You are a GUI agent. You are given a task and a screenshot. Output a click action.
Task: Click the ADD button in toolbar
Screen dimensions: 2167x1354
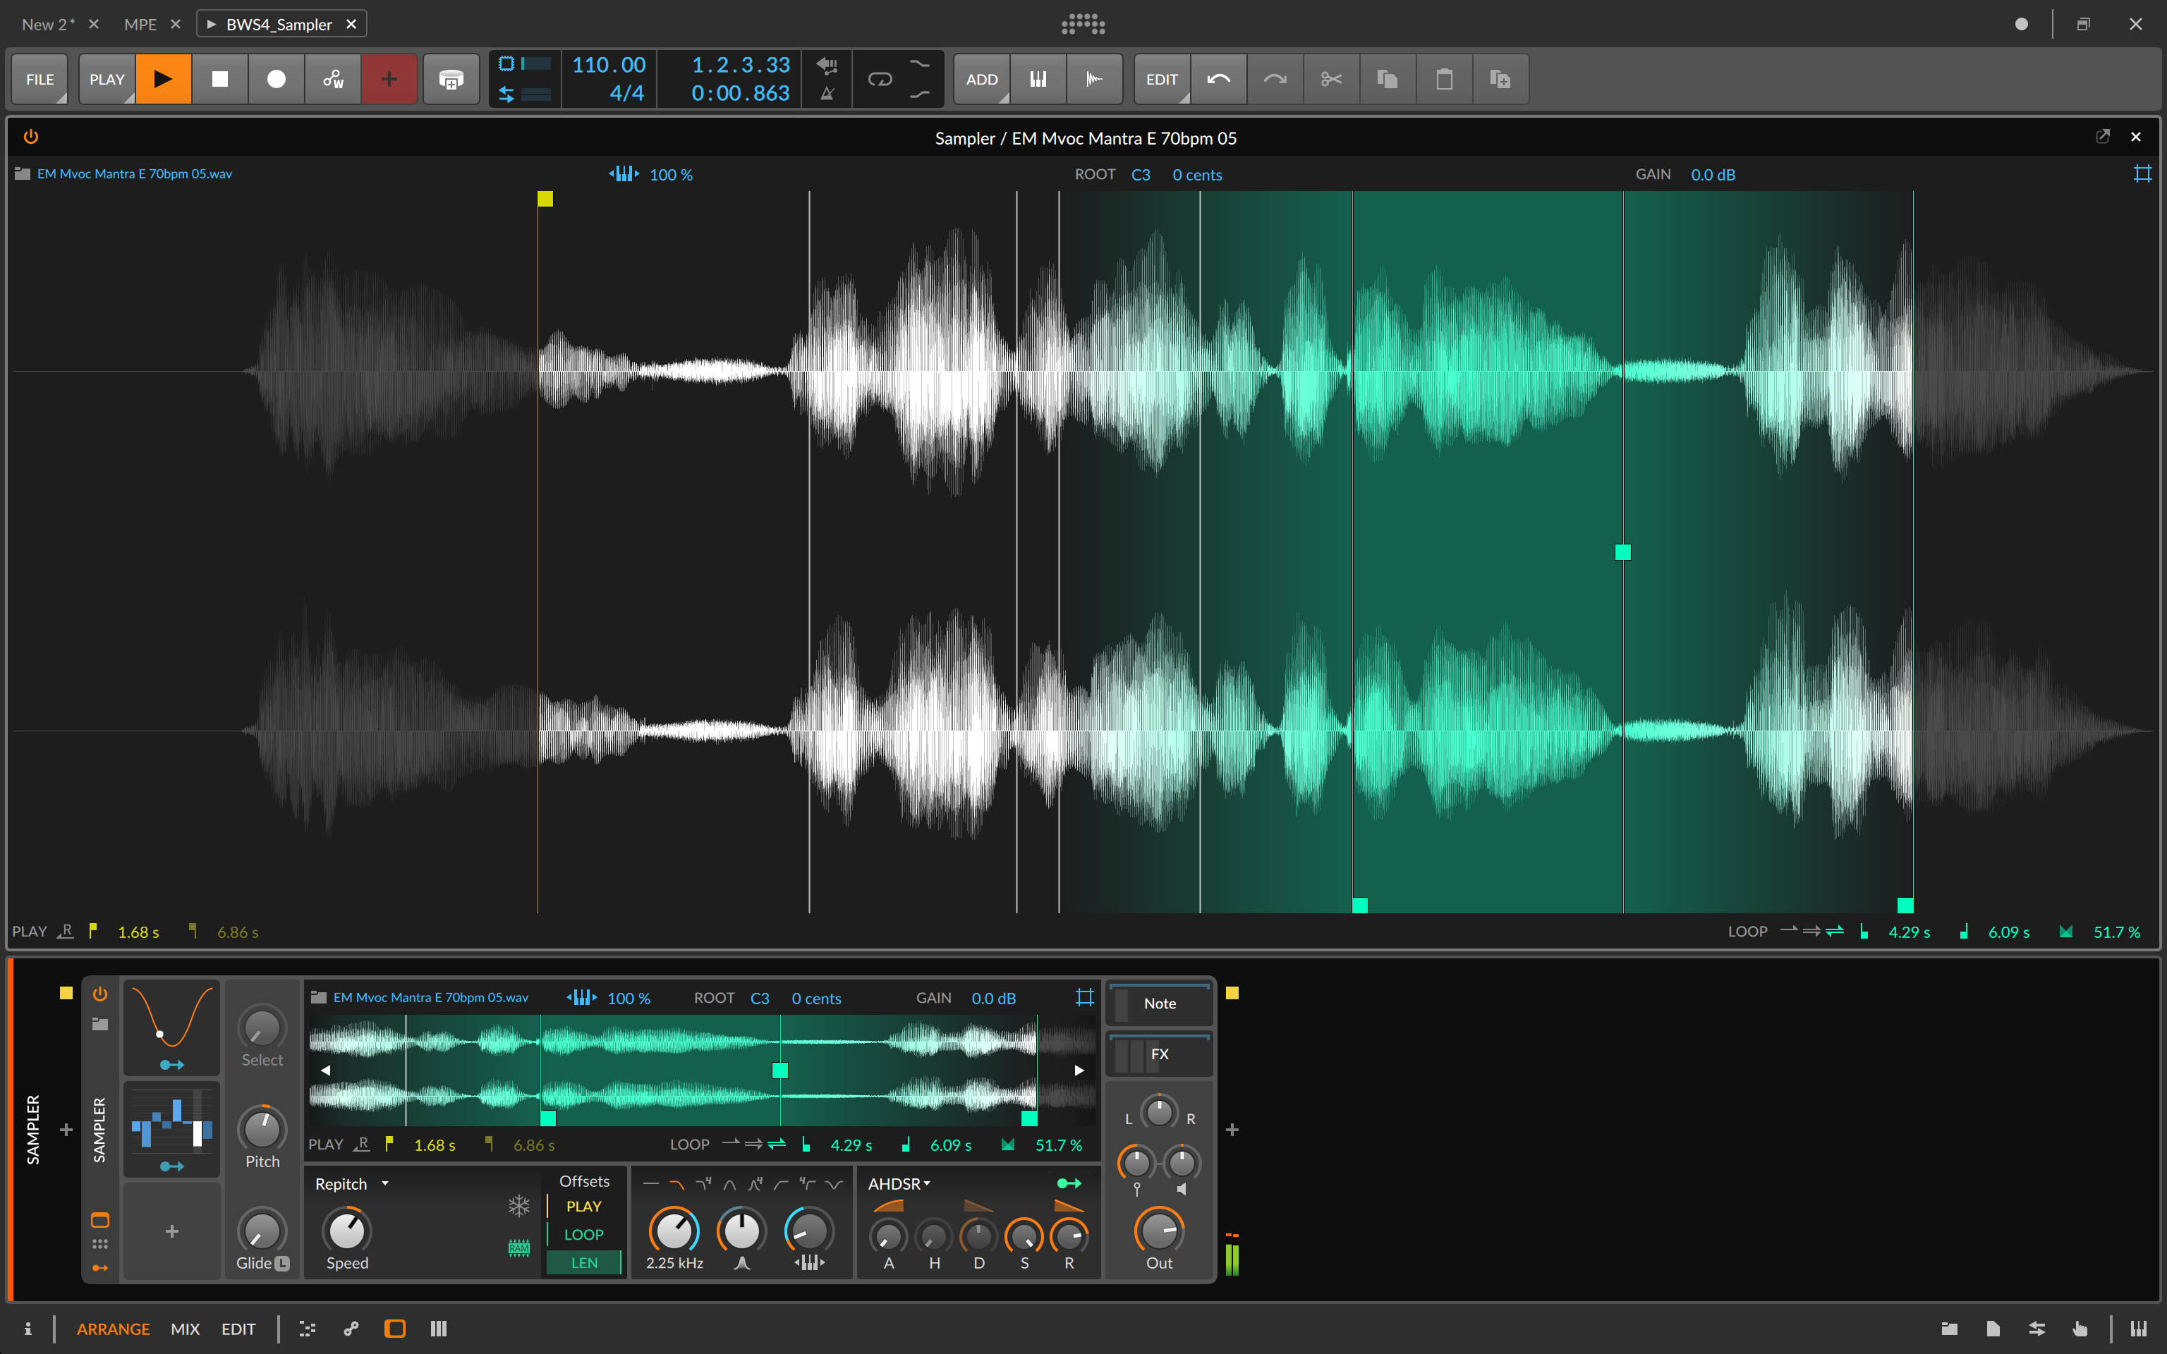click(981, 78)
